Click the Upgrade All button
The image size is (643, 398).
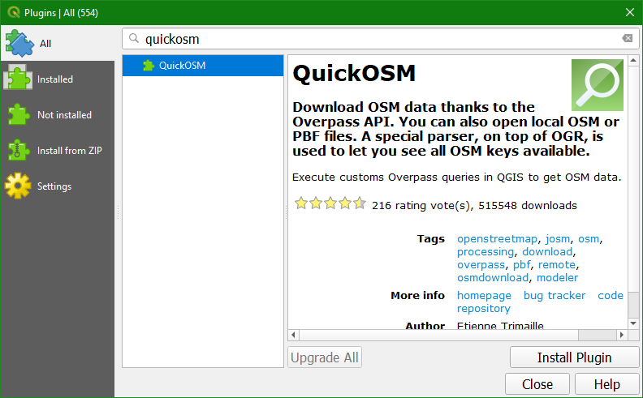[x=325, y=357]
